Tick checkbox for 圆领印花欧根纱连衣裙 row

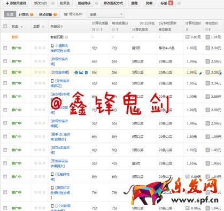[5, 192]
